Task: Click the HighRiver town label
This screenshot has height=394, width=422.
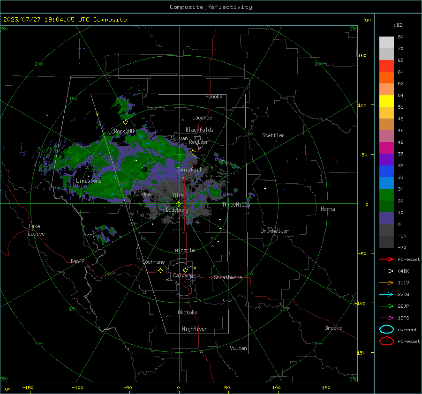Action: click(x=195, y=329)
